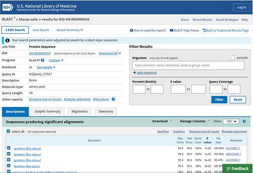The height and width of the screenshot is (173, 253).
Task: Open the Manage Columns dropdown
Action: coord(195,121)
